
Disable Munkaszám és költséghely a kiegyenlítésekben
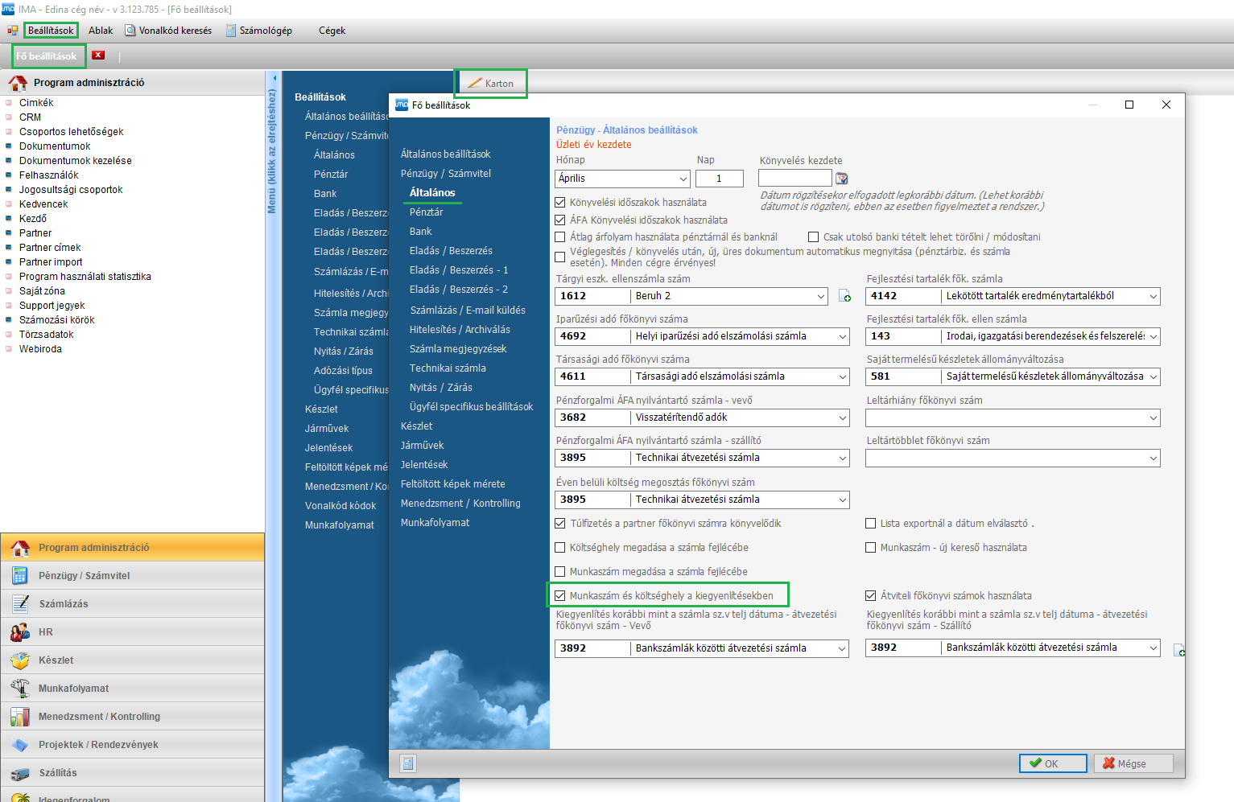560,596
